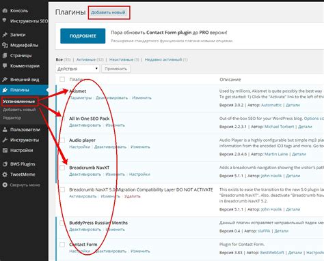Check the Breadcrumb NavXT plugin checkbox
The image size is (324, 261).
pyautogui.click(x=62, y=168)
